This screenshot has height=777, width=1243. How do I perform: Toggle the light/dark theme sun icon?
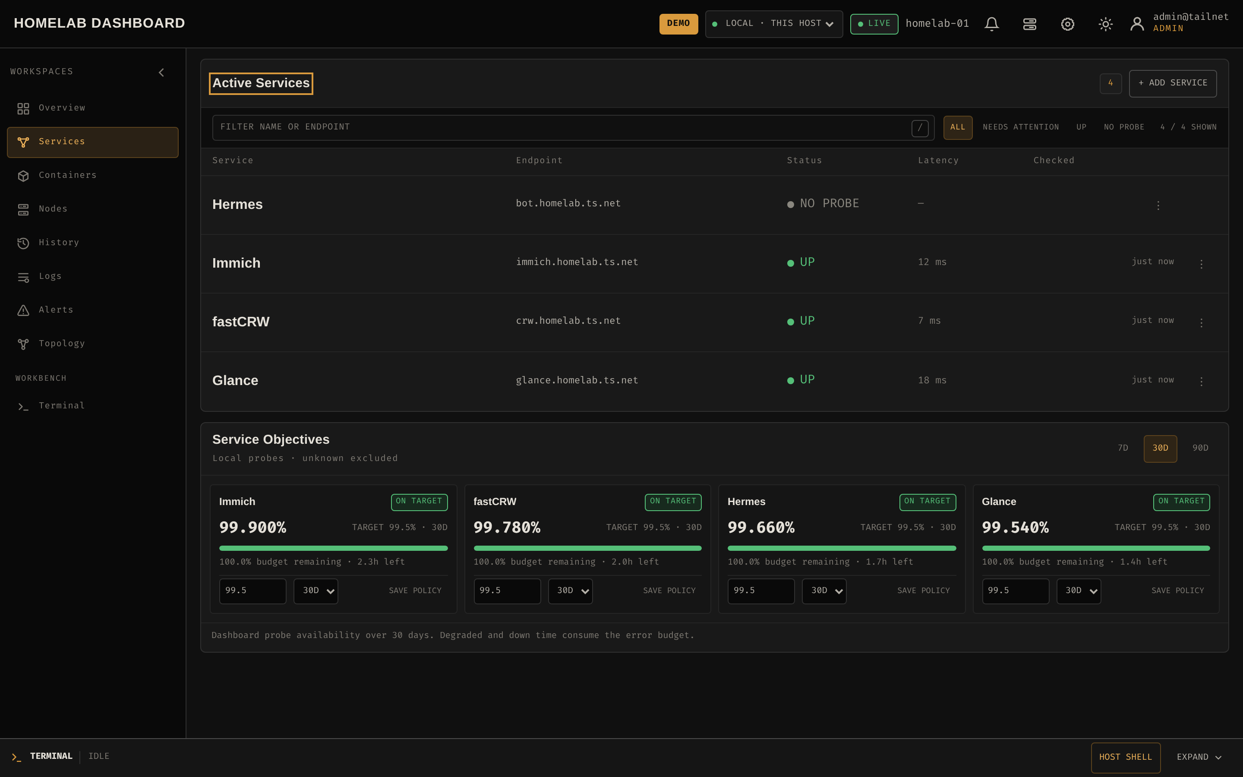[1105, 24]
